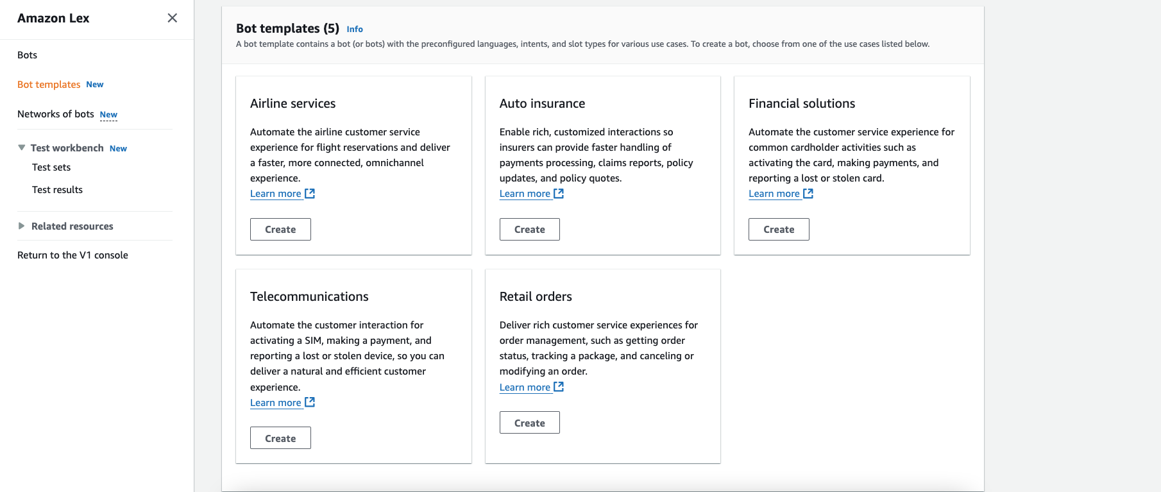Click the Test workbench label
1161x492 pixels.
67,148
